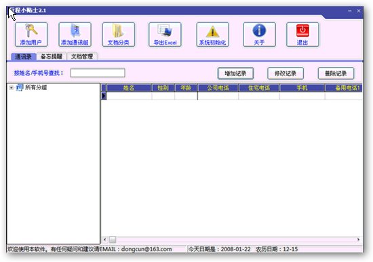Click the 系统初始化 warning icon
Screen dimensions: 373x262
click(x=212, y=31)
